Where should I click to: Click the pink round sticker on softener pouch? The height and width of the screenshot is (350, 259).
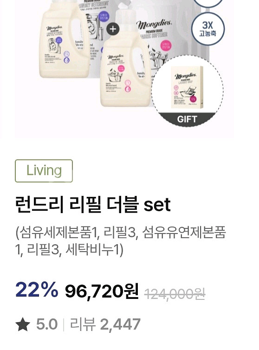166,45
